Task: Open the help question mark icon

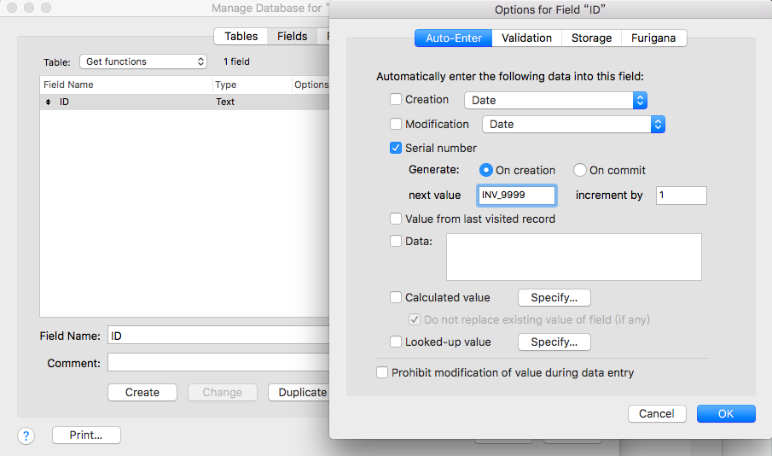Action: (26, 436)
